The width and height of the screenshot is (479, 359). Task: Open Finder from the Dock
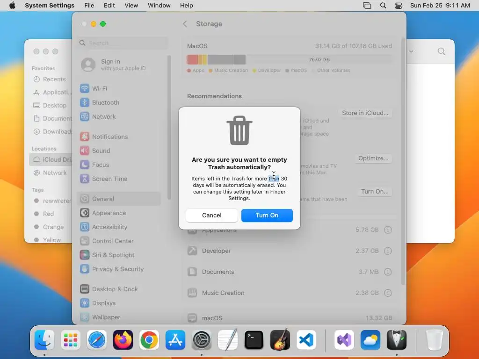click(x=44, y=340)
